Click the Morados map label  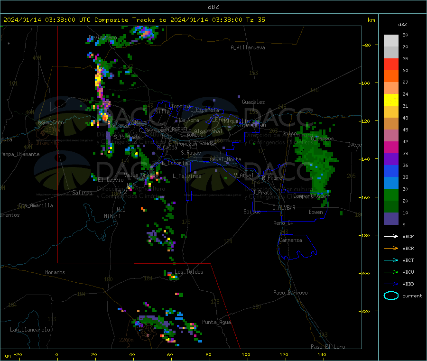(x=55, y=272)
